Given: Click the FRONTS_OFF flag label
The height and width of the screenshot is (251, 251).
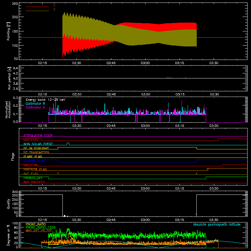Looking at the screenshot, I should click(33, 178).
